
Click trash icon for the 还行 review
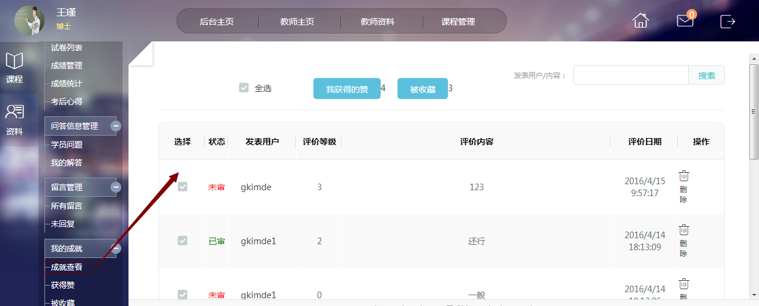click(684, 230)
